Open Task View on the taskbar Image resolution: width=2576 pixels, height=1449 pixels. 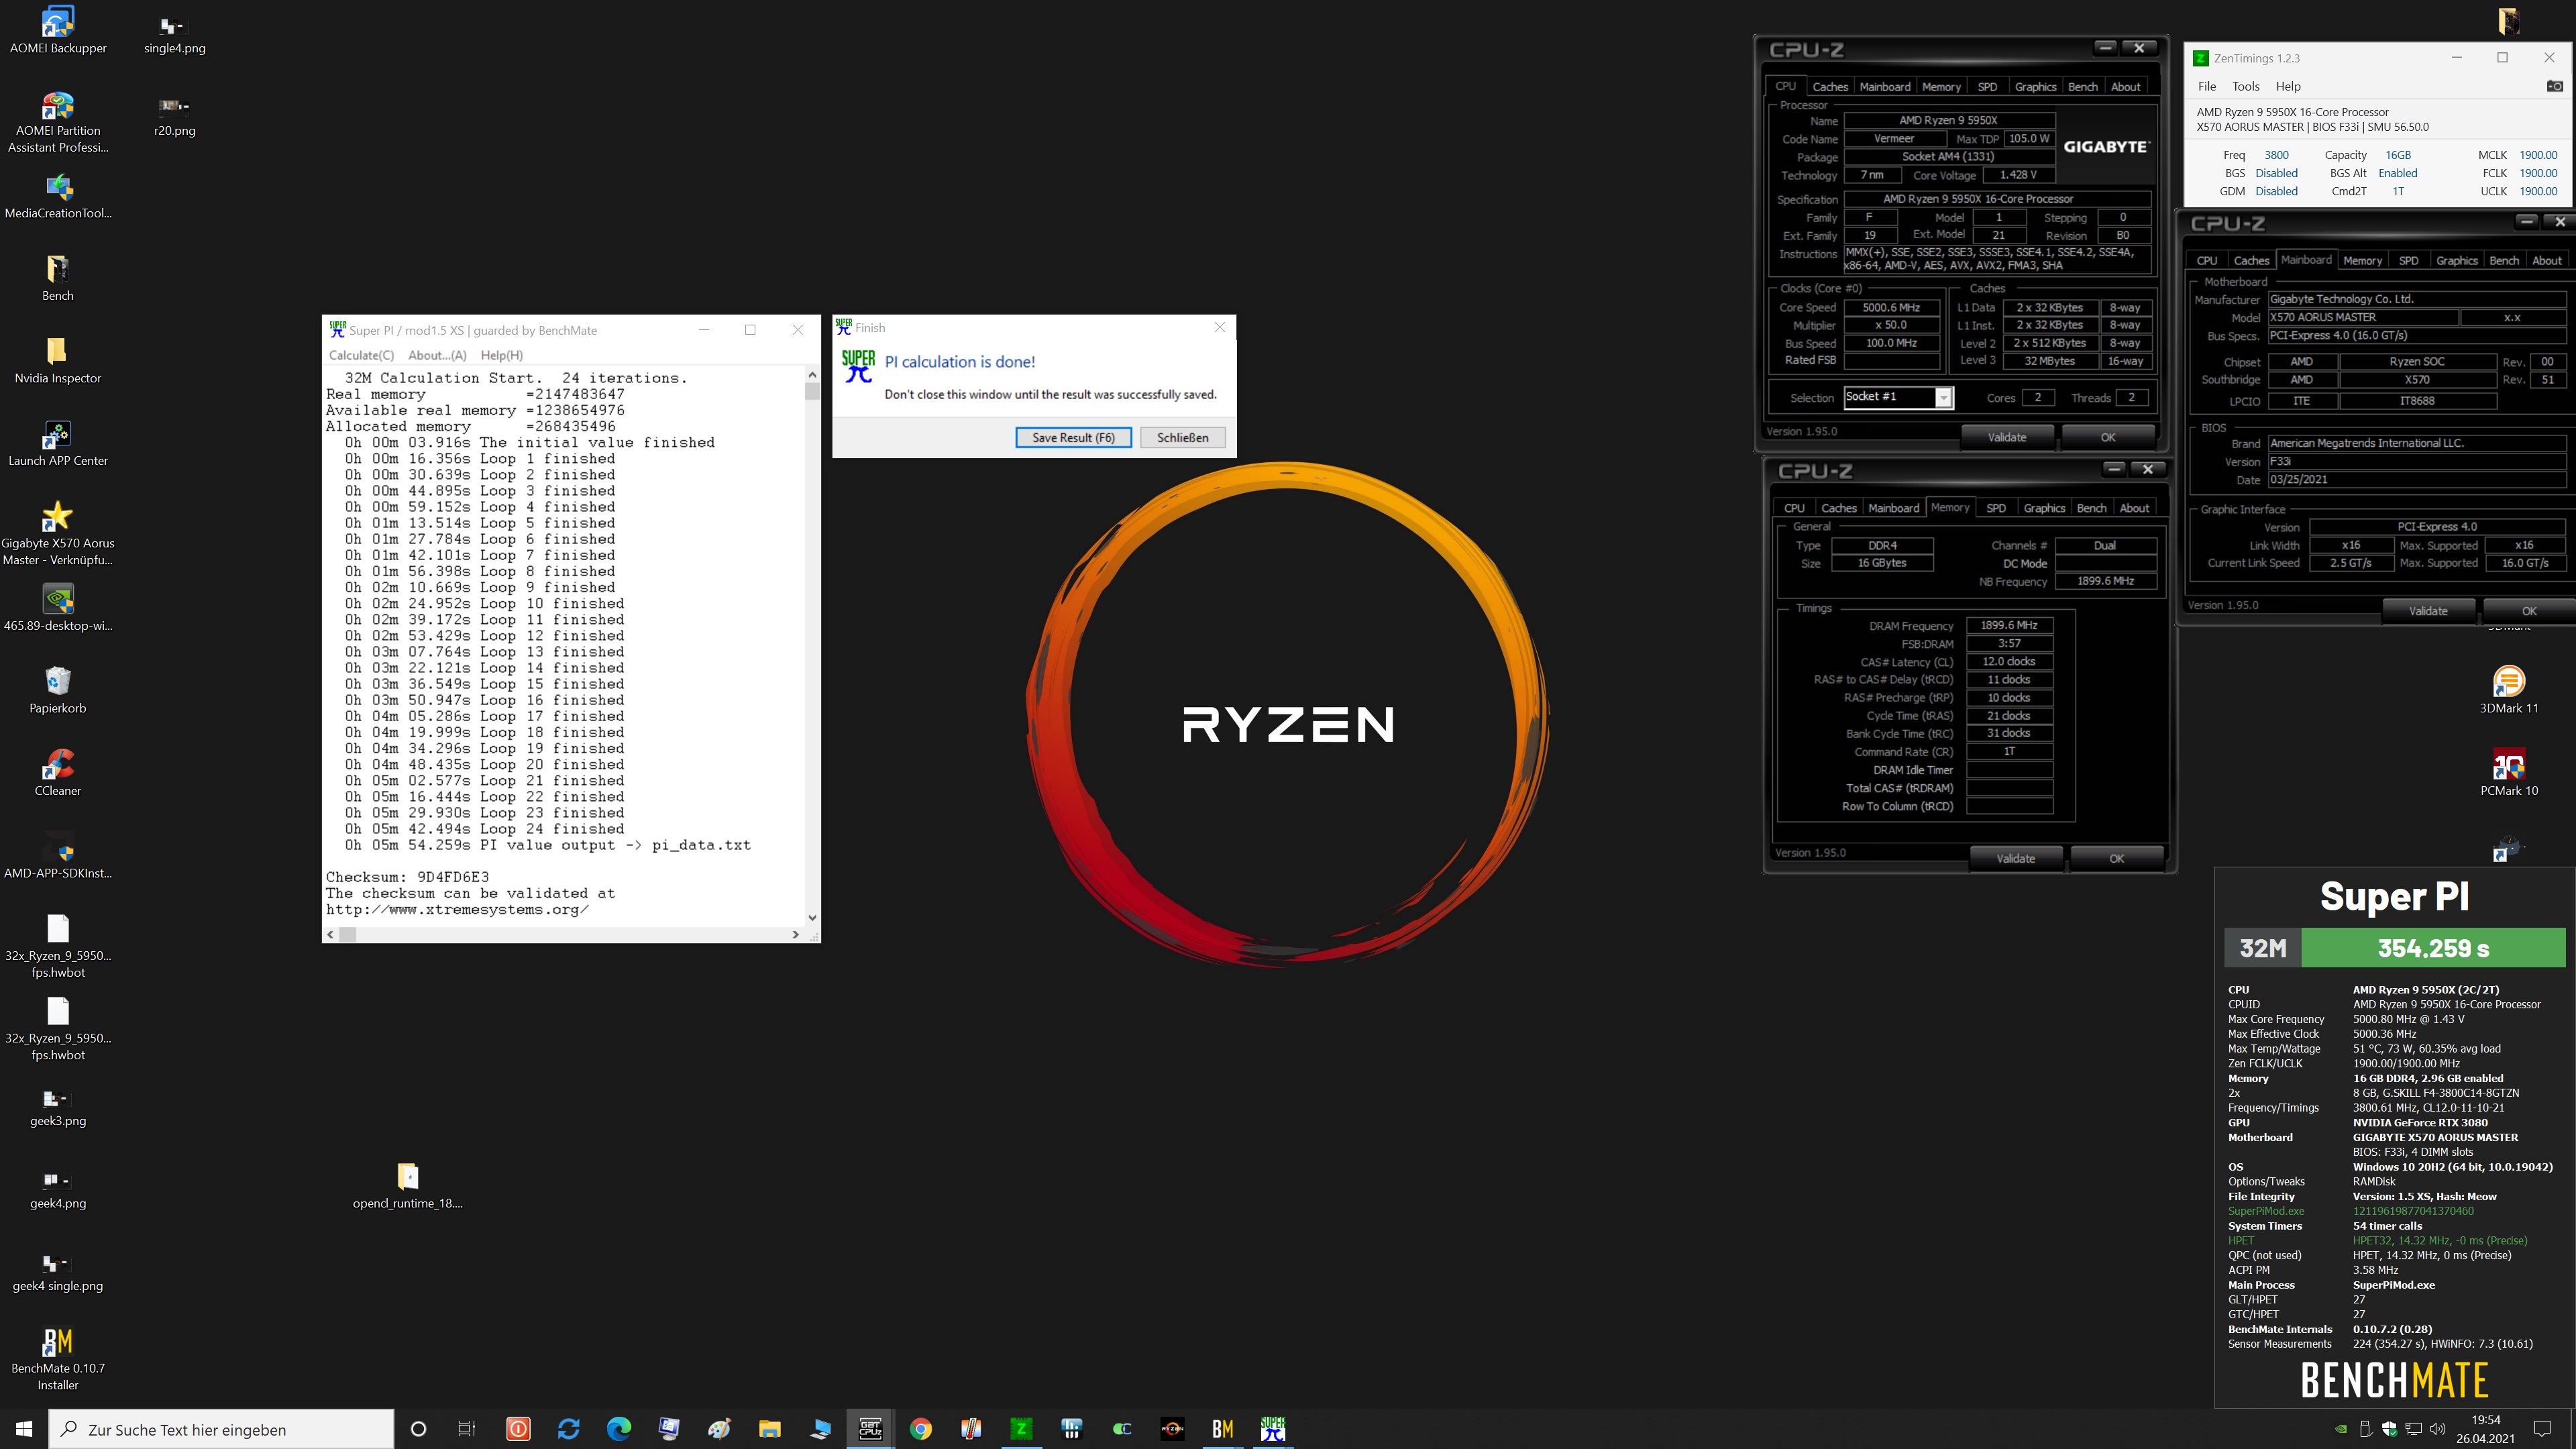pos(467,1429)
